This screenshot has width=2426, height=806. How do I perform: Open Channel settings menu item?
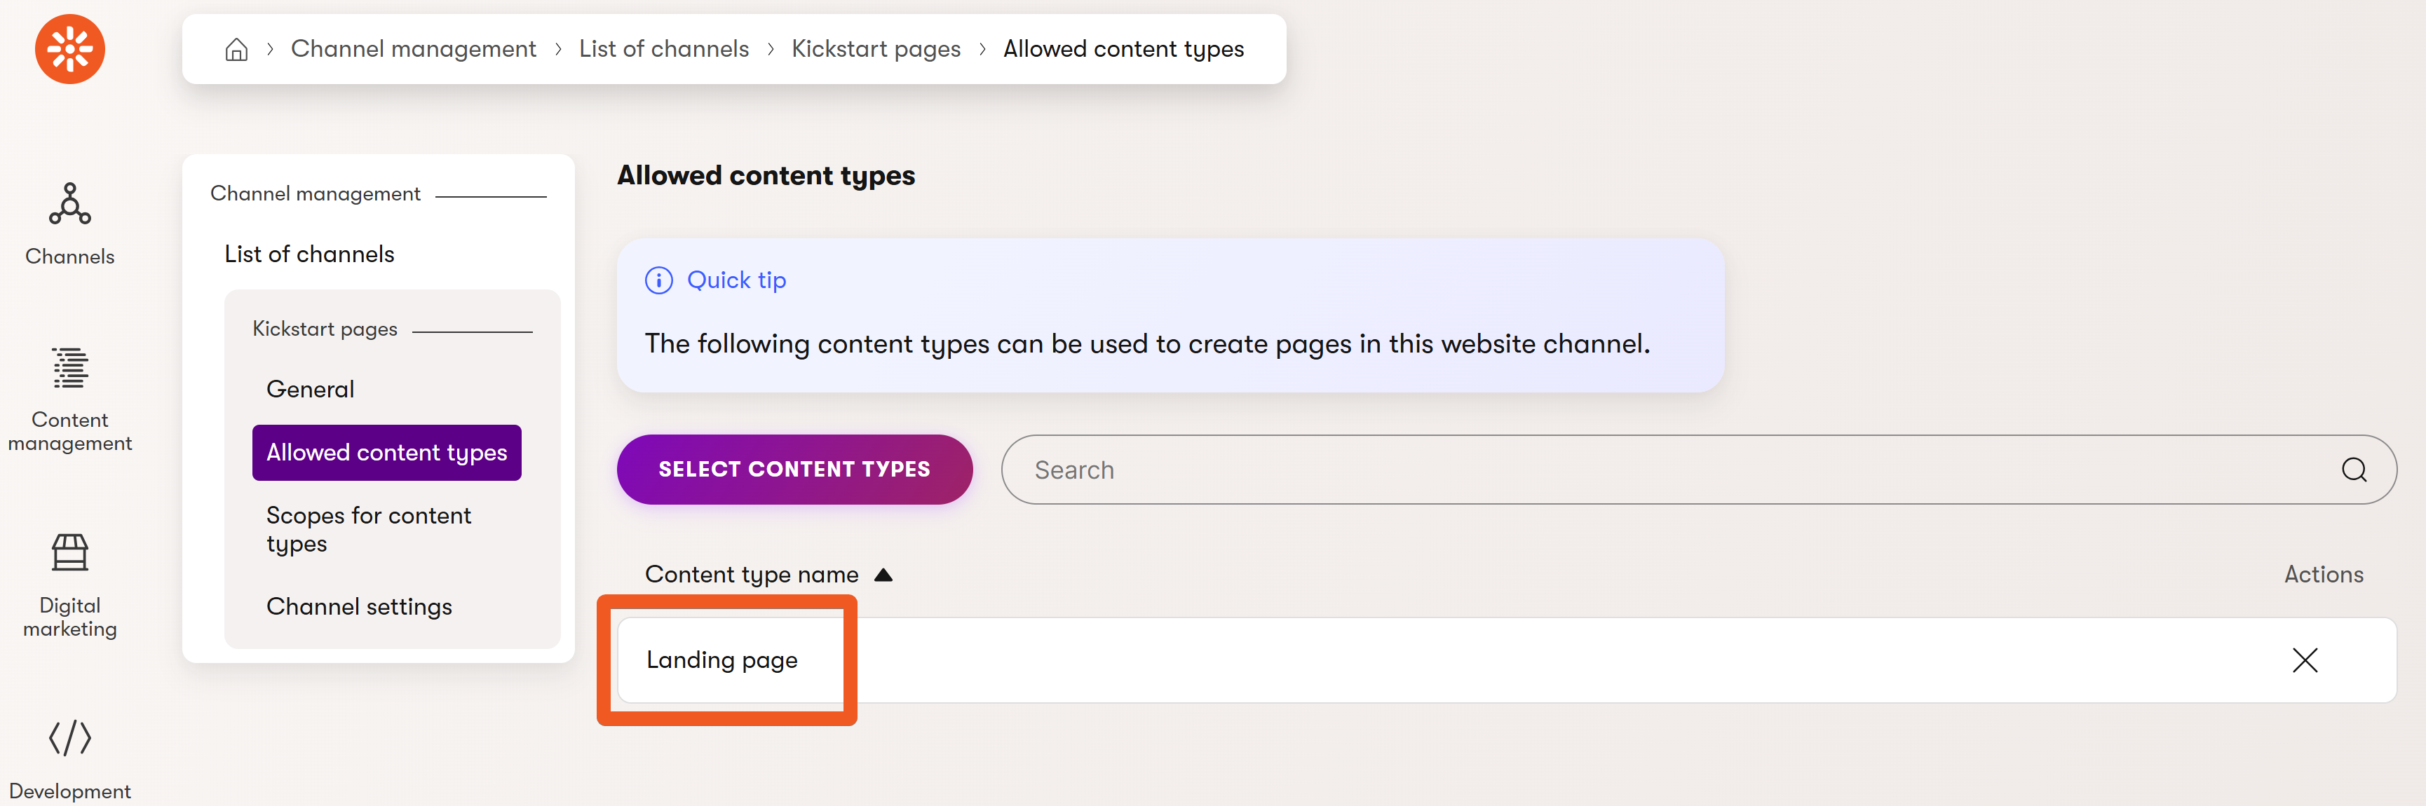359,606
